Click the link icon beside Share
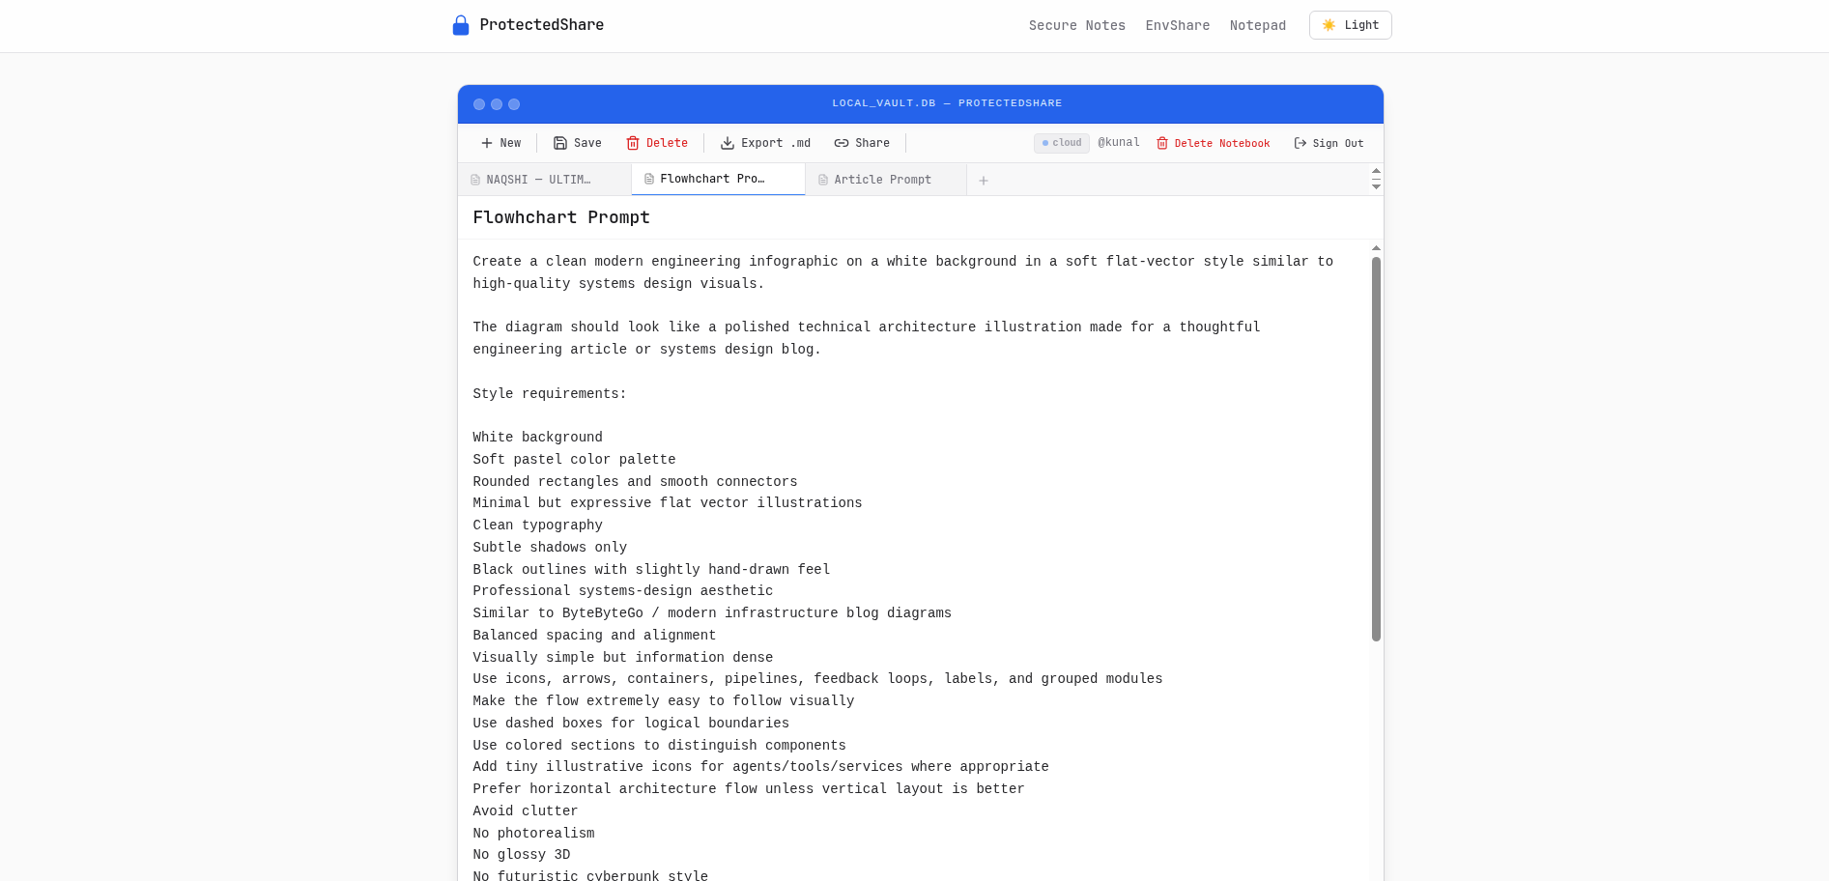1829x881 pixels. pyautogui.click(x=842, y=143)
